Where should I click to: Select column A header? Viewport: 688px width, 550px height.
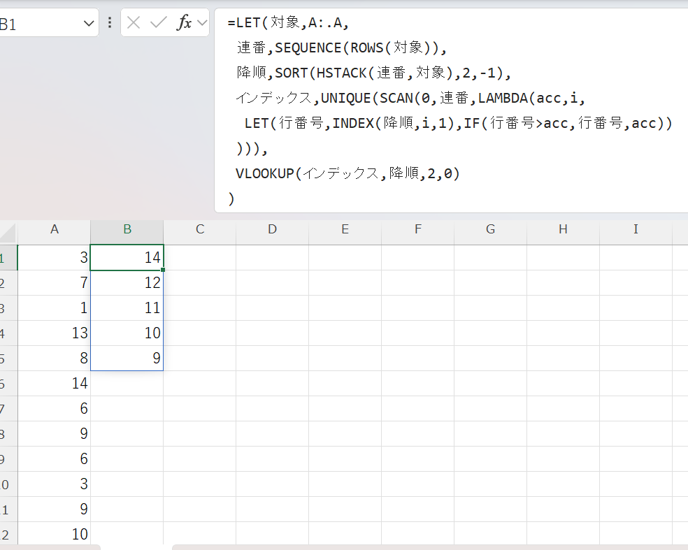click(54, 229)
